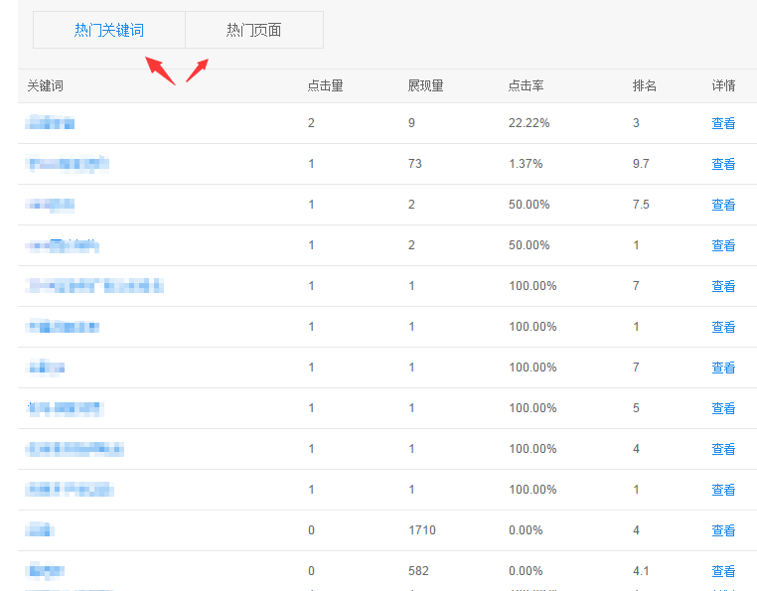View details for the row with 73 impressions
757x591 pixels.
coord(723,164)
